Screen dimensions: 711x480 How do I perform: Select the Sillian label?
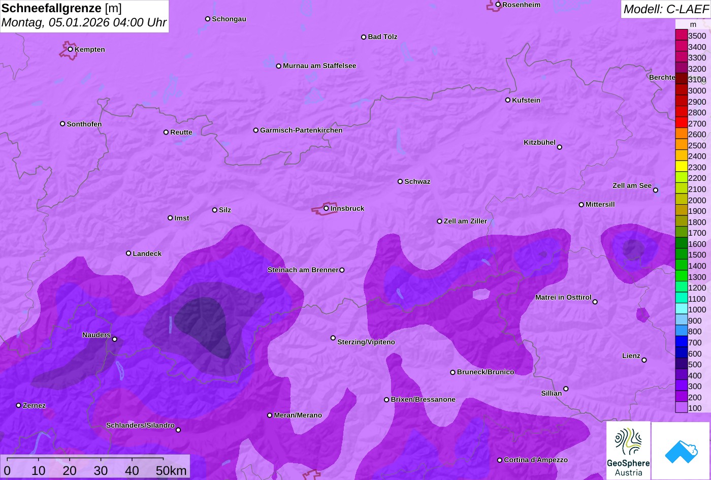click(552, 394)
